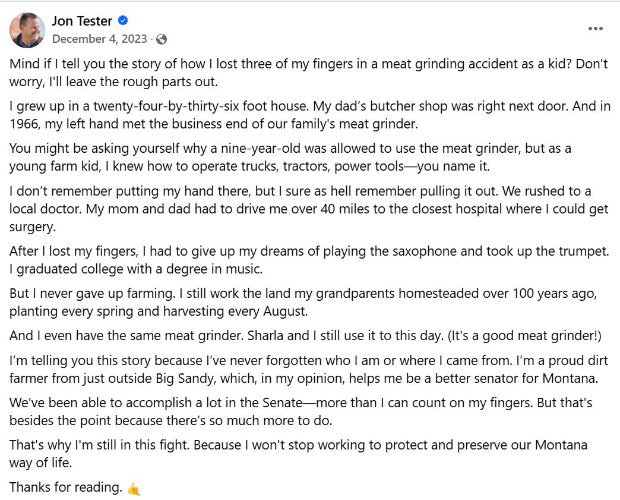Open the December 4, 2023 post timestamp
This screenshot has width=620, height=500.
pyautogui.click(x=99, y=39)
